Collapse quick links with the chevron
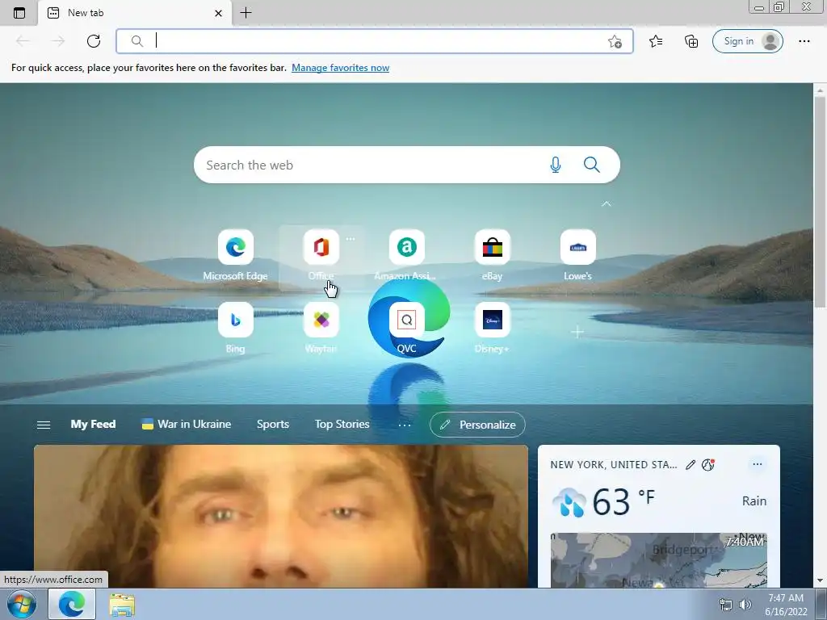 tap(606, 203)
